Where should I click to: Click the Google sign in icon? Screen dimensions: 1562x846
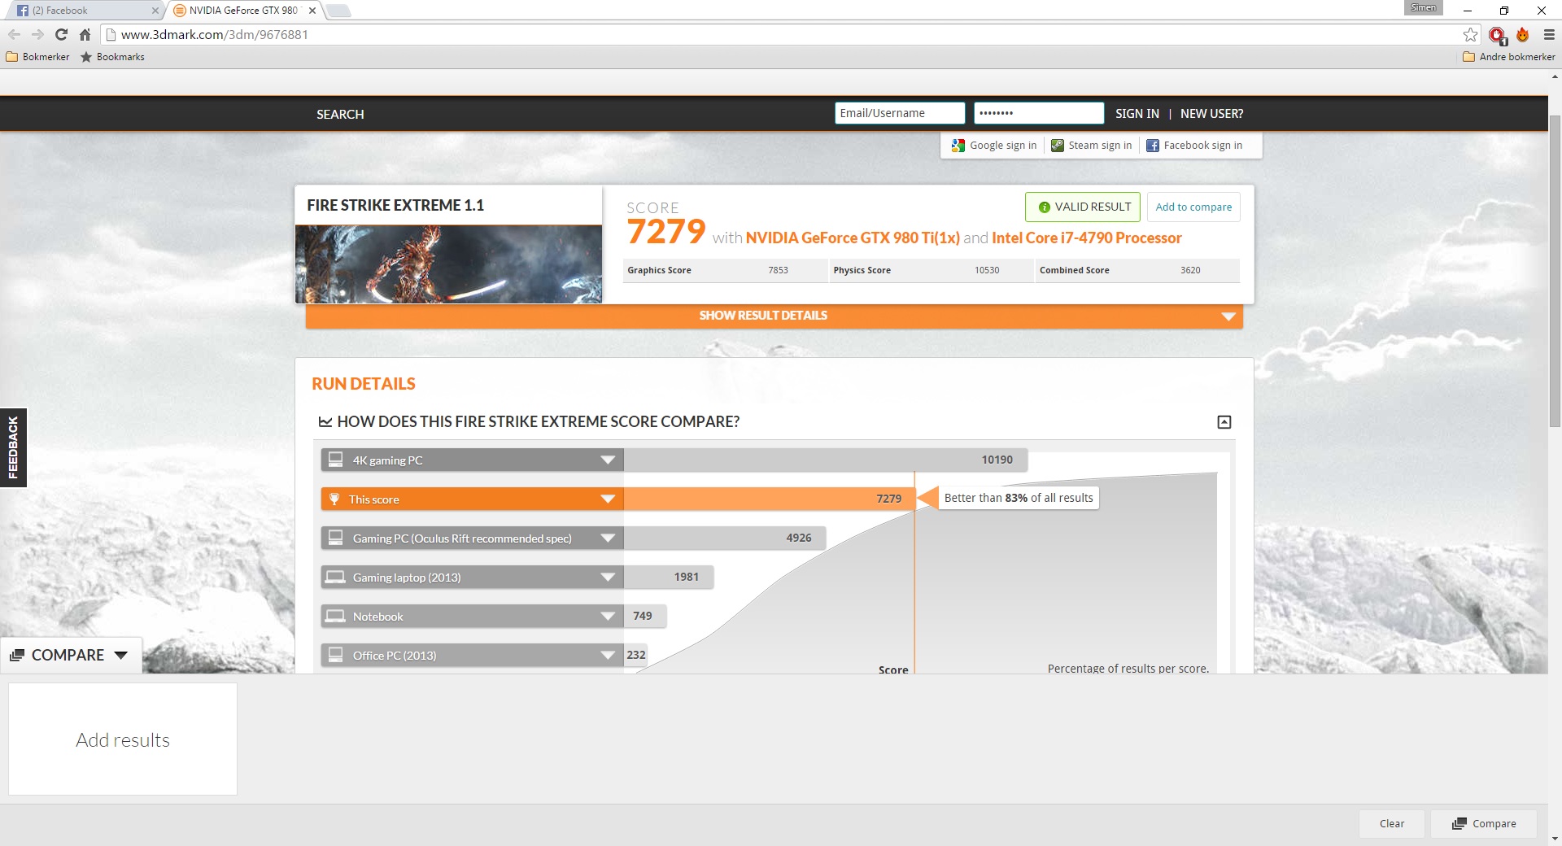pyautogui.click(x=958, y=146)
